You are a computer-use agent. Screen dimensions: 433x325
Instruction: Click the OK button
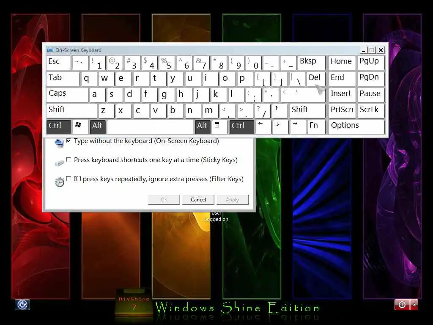164,200
